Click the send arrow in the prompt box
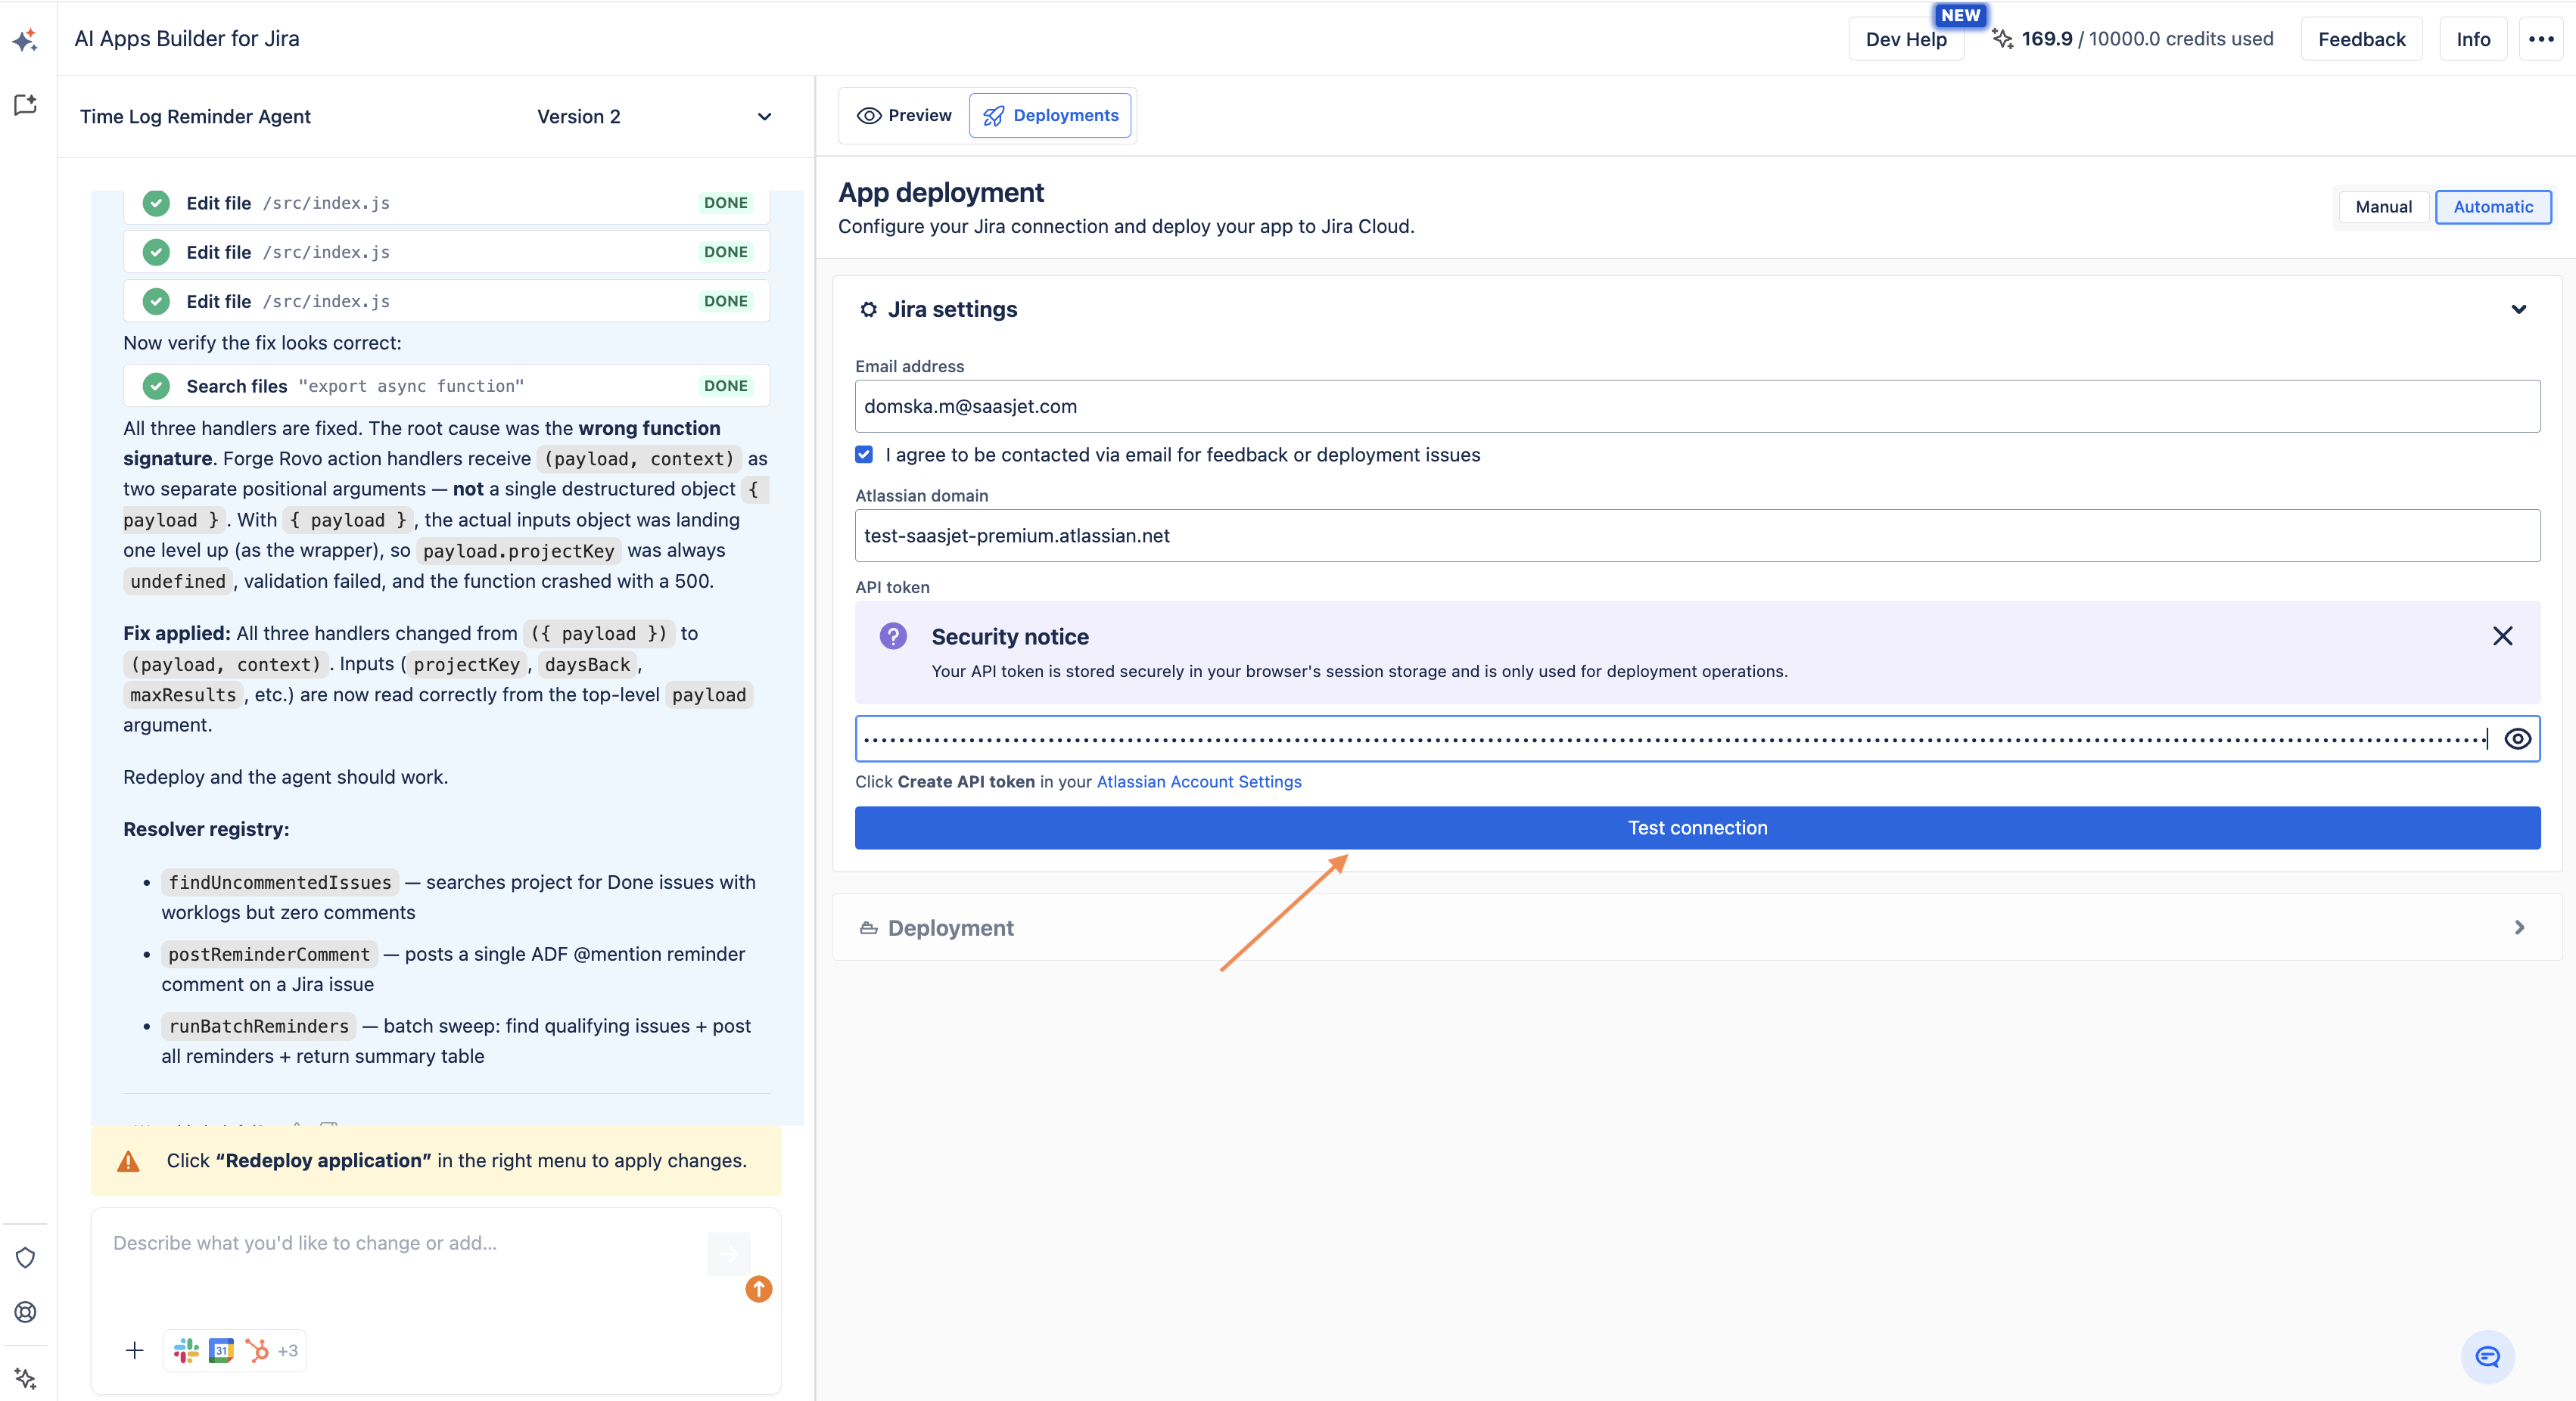This screenshot has width=2576, height=1401. tap(729, 1253)
